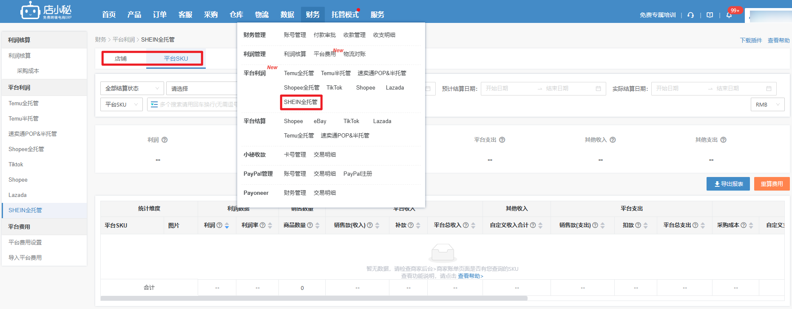Viewport: 792px width, 309px height.
Task: Open the notification bell with 99+ badge
Action: (x=729, y=15)
